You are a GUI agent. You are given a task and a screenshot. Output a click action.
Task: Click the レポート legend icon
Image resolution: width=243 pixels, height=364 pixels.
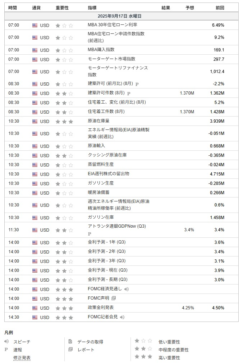point(70,349)
